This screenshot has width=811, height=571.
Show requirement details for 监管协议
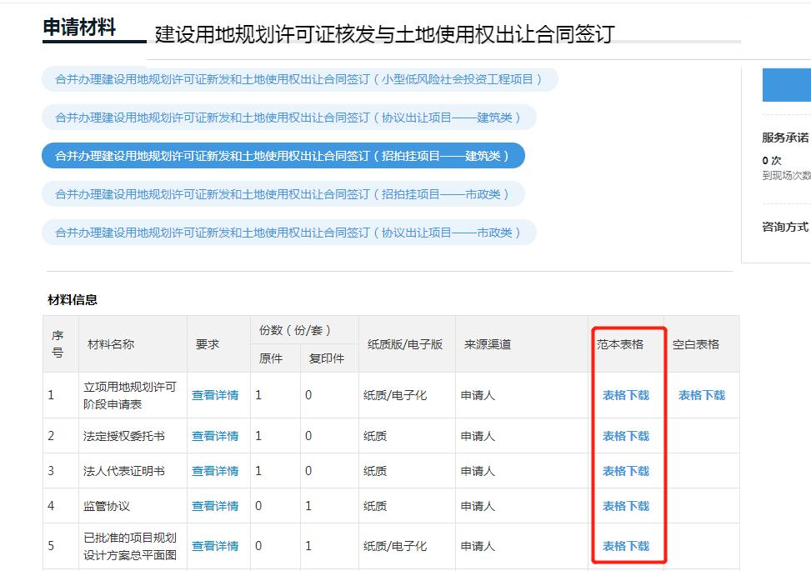pyautogui.click(x=215, y=506)
